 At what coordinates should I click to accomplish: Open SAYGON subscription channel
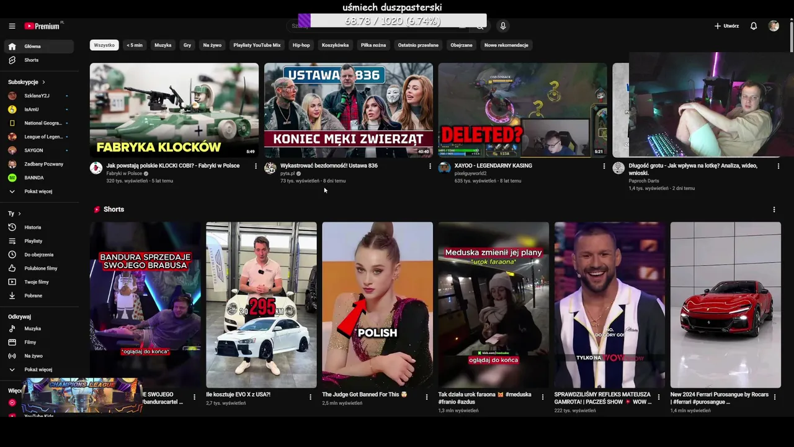[38, 150]
